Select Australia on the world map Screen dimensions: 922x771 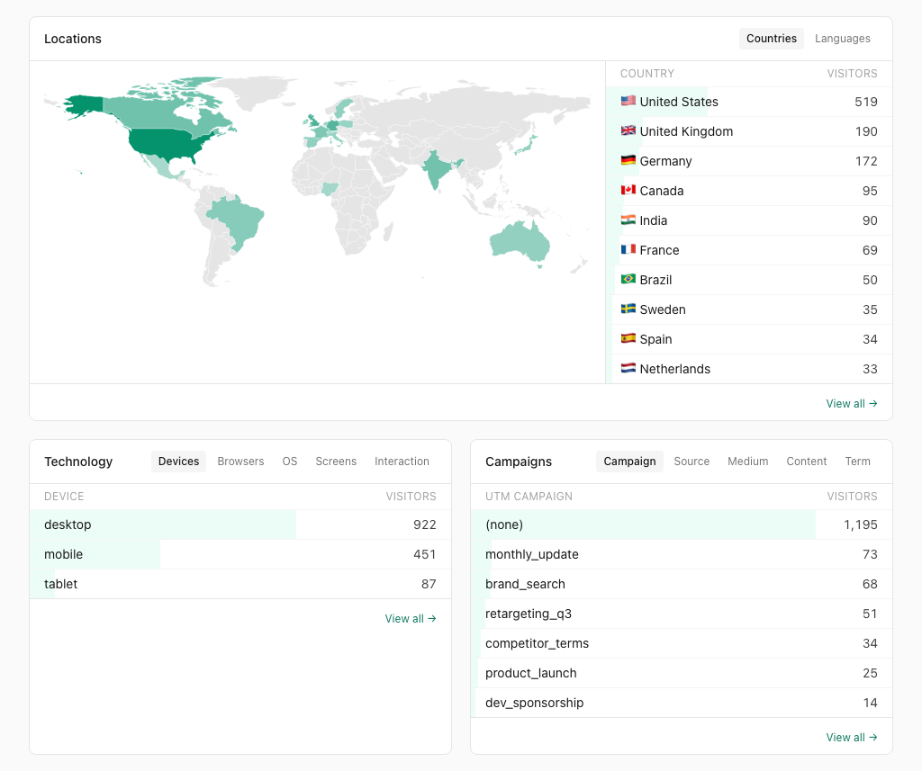pos(518,241)
